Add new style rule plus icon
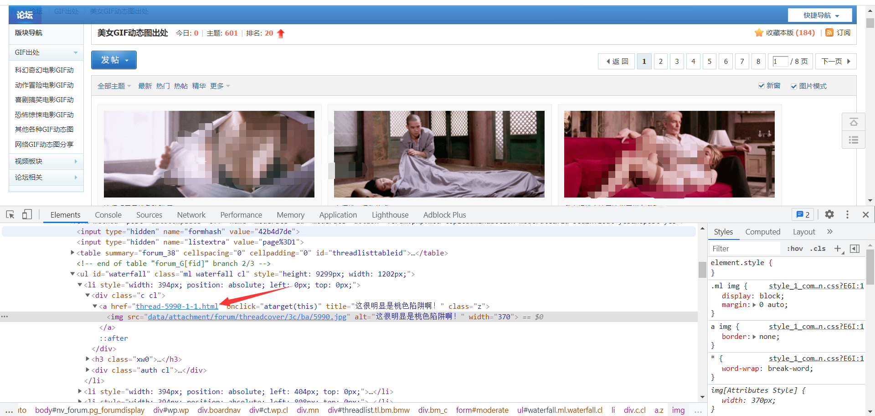 point(838,249)
